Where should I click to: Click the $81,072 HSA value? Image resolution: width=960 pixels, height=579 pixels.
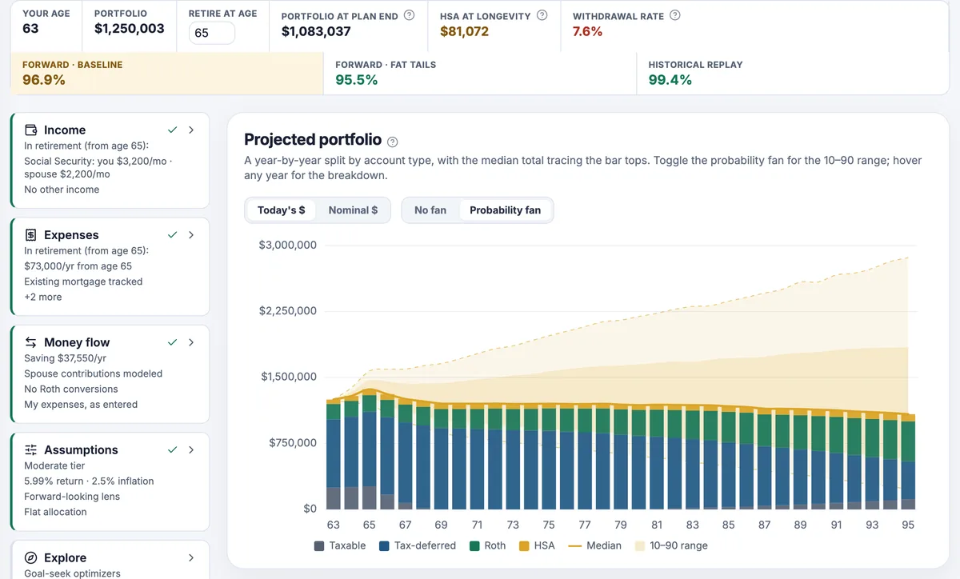coord(464,32)
